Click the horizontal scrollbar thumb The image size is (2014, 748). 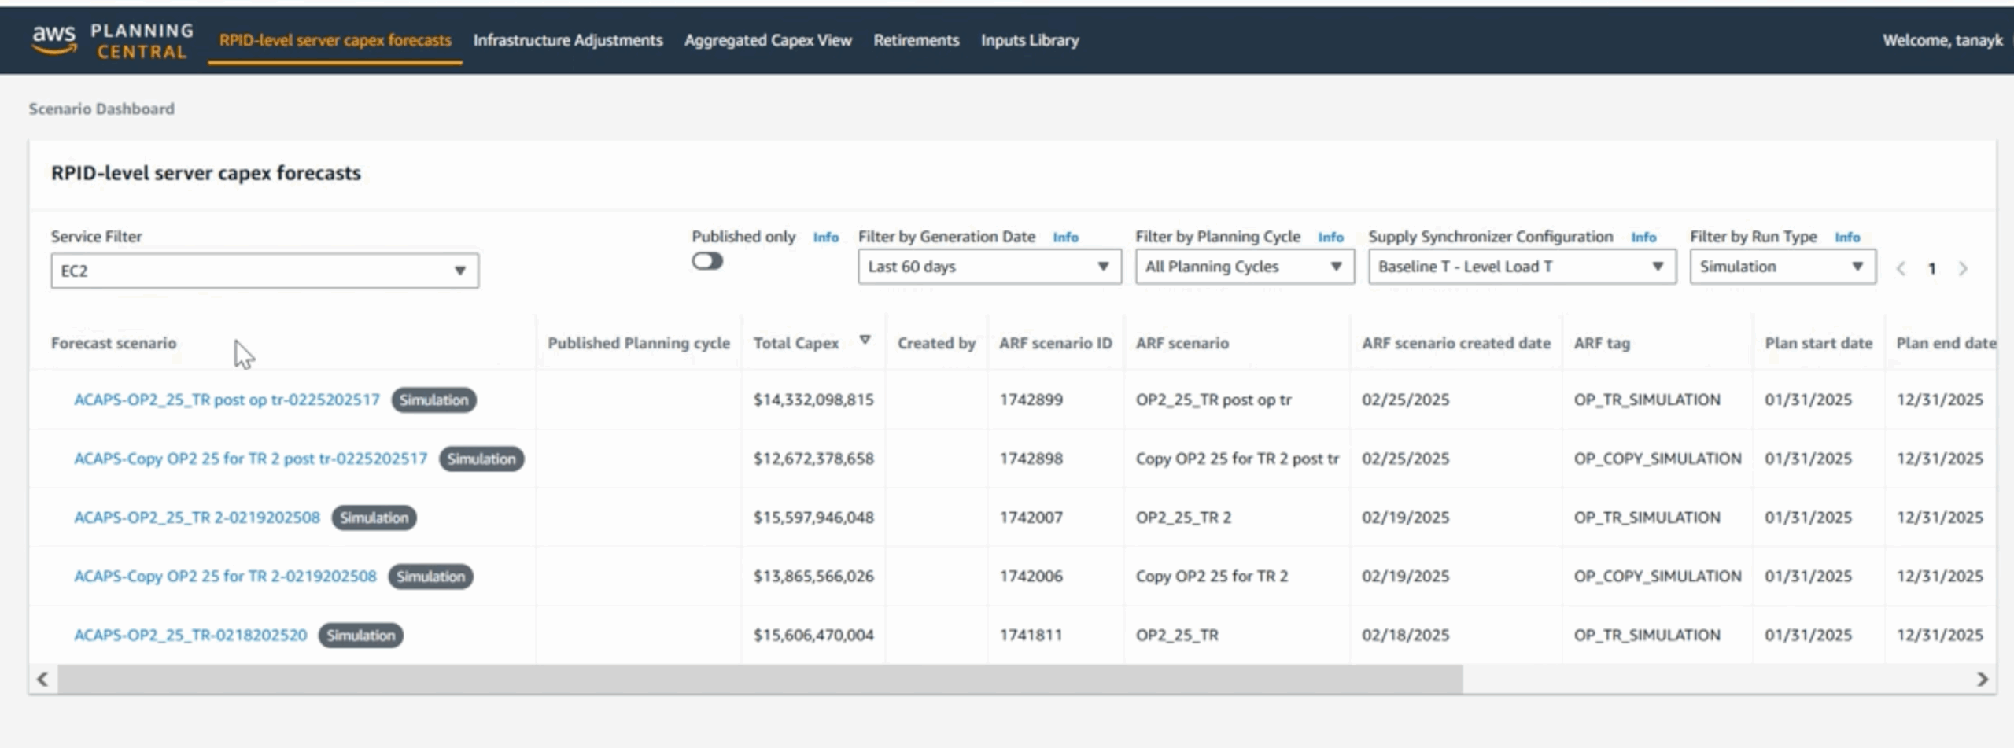click(x=760, y=680)
